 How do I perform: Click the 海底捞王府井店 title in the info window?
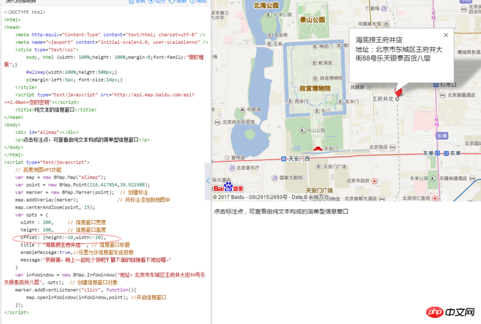[379, 40]
